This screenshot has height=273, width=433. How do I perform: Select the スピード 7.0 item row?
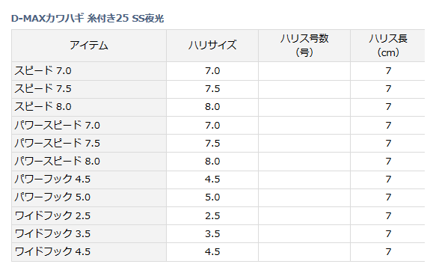point(218,71)
